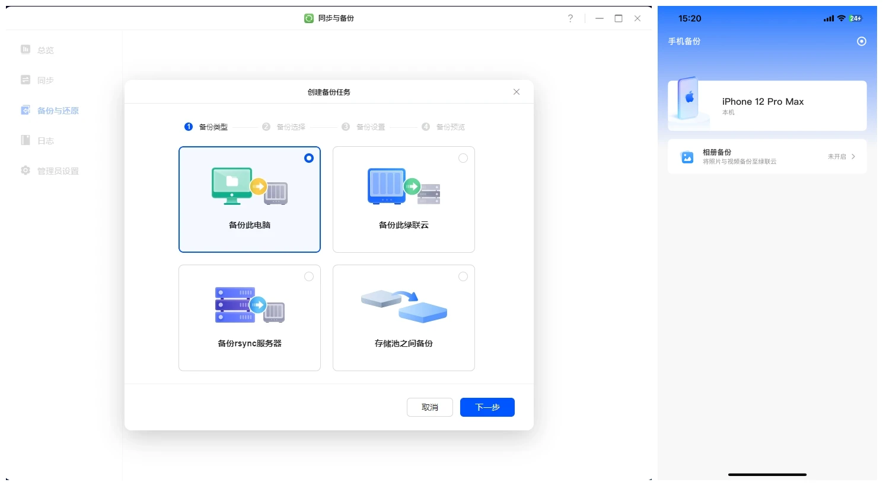Click the 相册备份 photo album icon

[x=687, y=157]
